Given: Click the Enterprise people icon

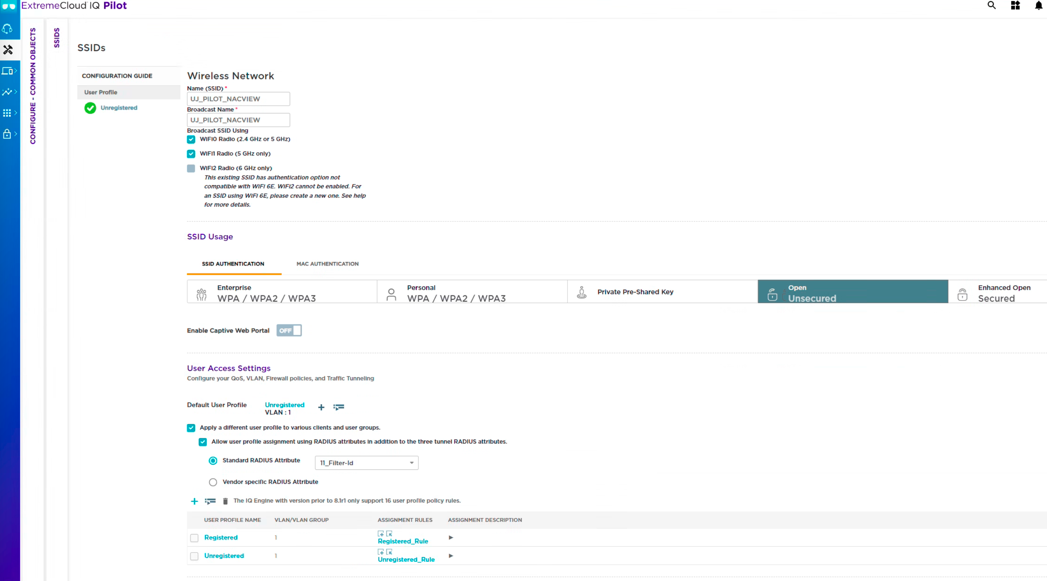Looking at the screenshot, I should pos(202,294).
